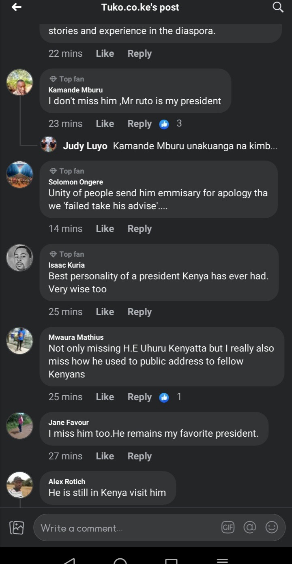View Isaac Kuria's profile picture
292x564 pixels.
click(x=19, y=258)
